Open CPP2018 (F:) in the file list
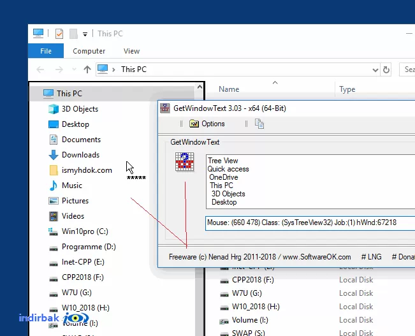The height and width of the screenshot is (336, 415). pyautogui.click(x=253, y=280)
